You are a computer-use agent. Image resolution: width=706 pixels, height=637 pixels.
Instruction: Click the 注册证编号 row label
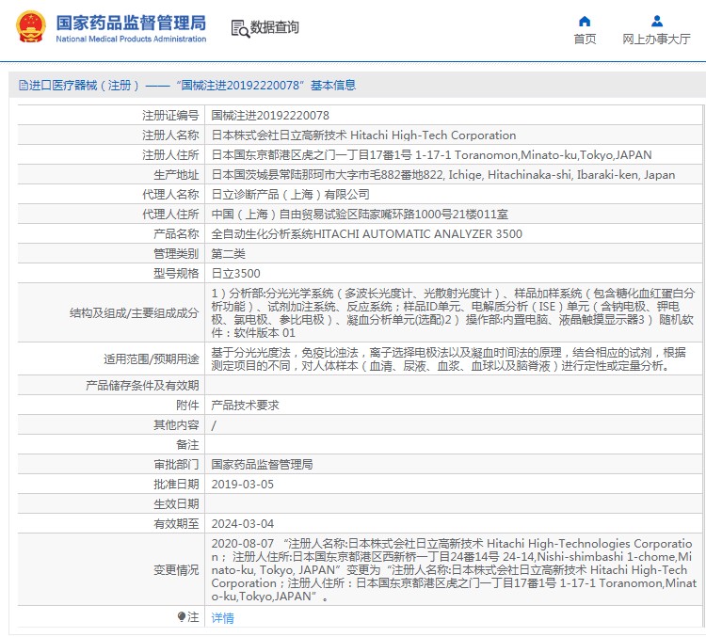point(170,116)
